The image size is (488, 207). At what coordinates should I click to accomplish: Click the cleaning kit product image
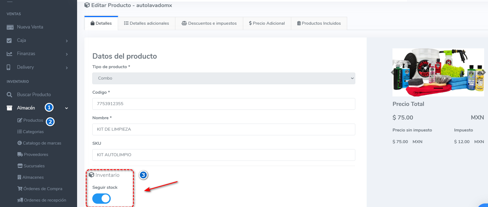point(438,72)
